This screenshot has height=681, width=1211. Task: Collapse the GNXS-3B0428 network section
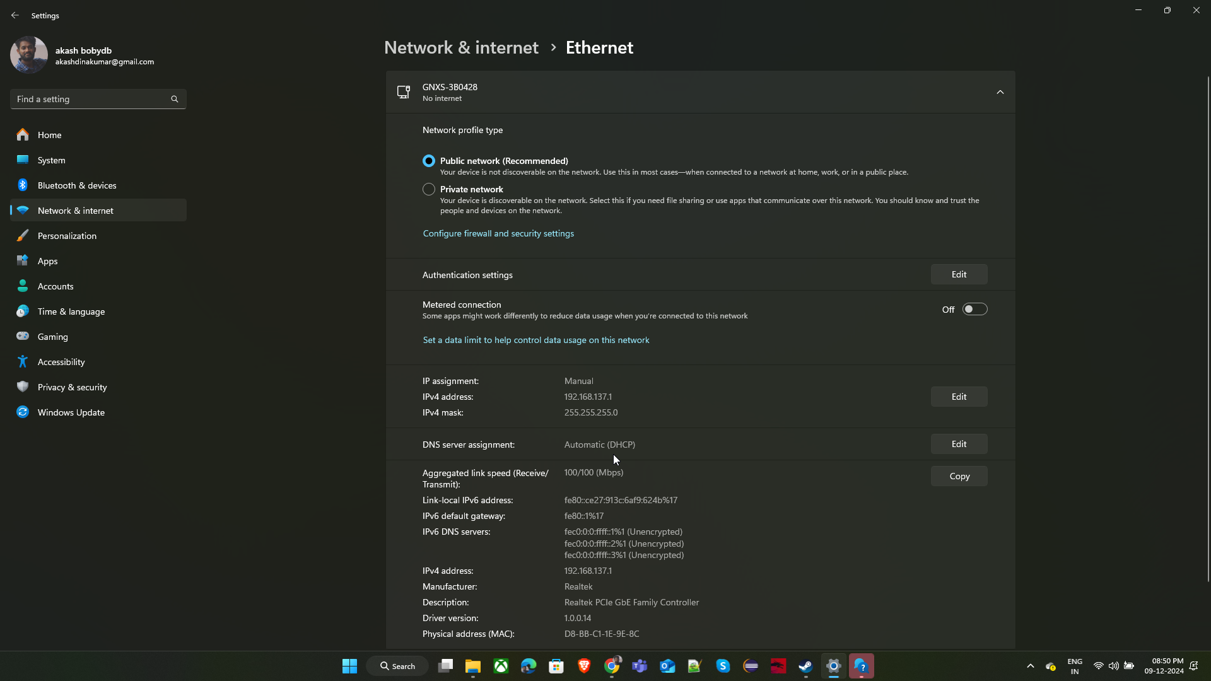pyautogui.click(x=1000, y=92)
